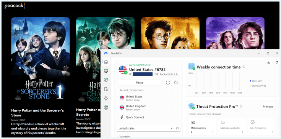Open the target dark web monitor icon

106,107
